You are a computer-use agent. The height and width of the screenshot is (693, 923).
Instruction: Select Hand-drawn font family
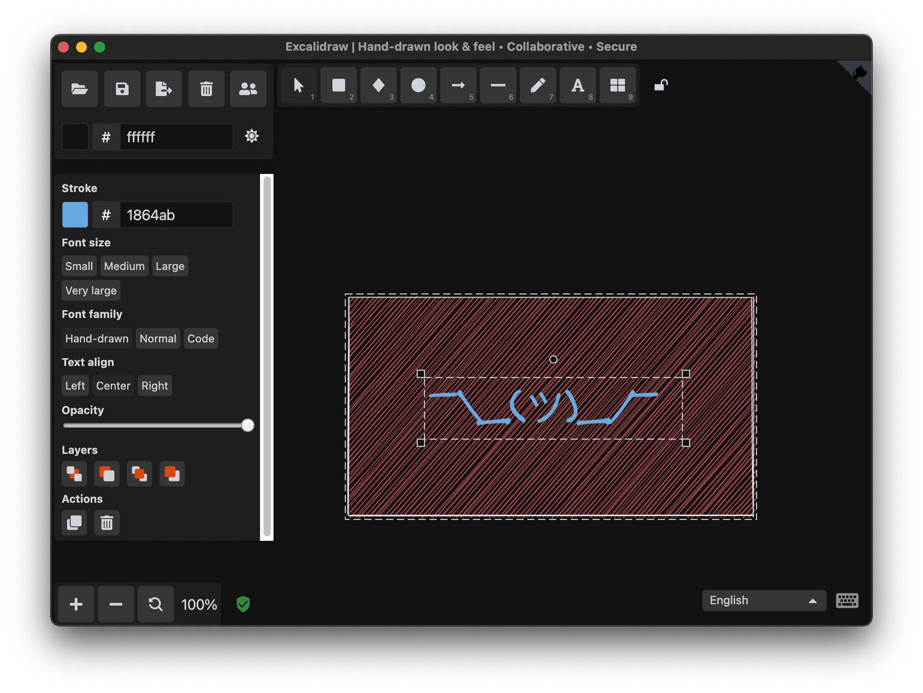coord(97,338)
